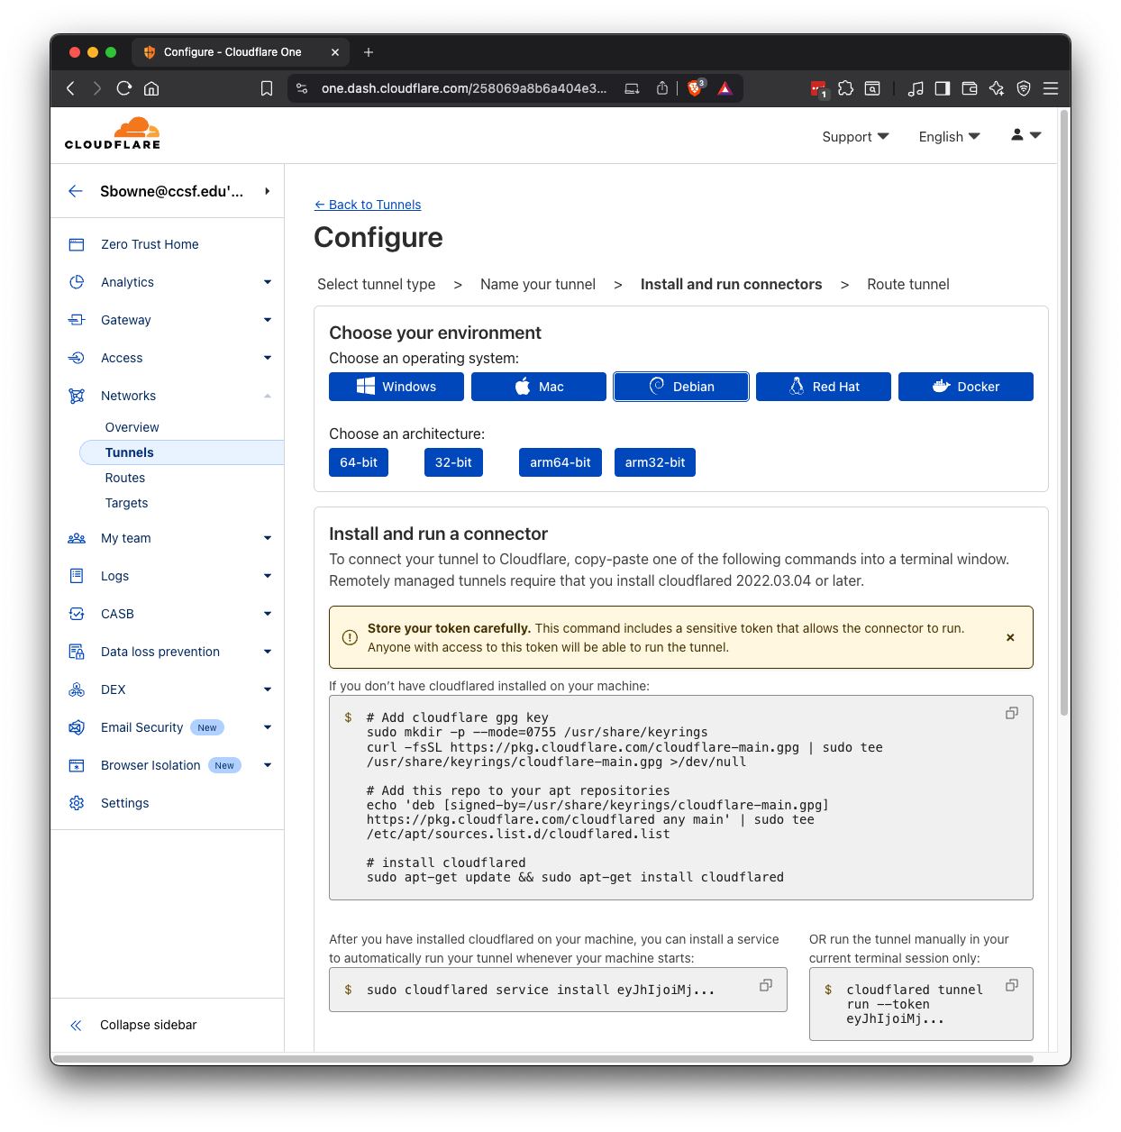Select the Red Hat operating system
This screenshot has width=1121, height=1132.
pos(824,387)
